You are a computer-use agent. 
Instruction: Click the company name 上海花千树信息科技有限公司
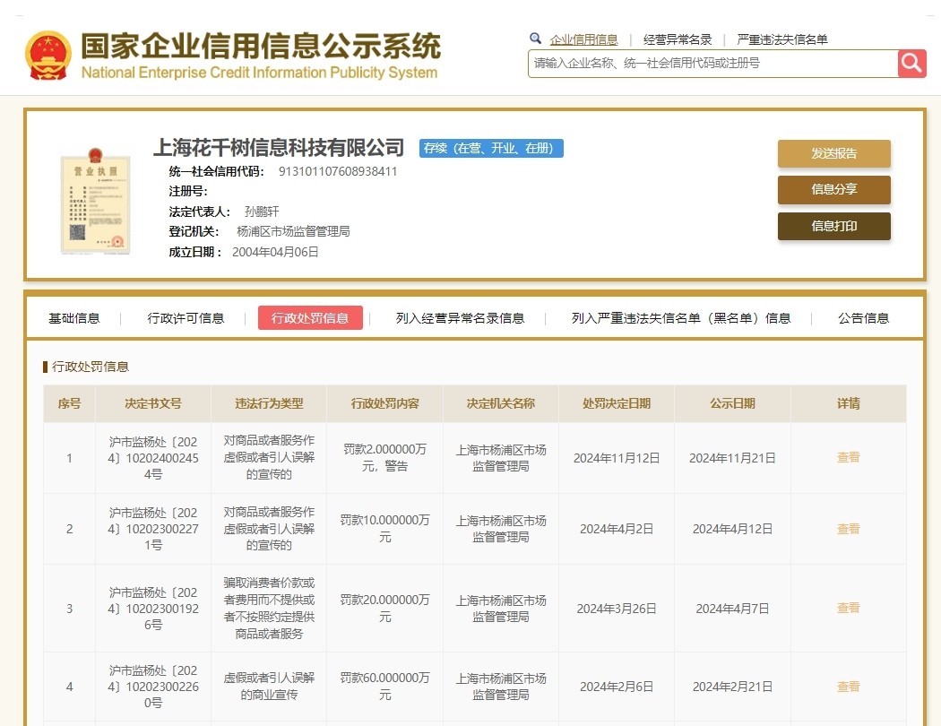click(x=279, y=148)
